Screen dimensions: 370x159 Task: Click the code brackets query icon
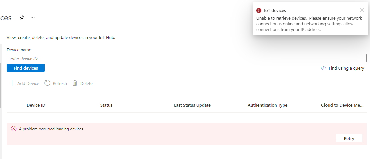click(323, 68)
